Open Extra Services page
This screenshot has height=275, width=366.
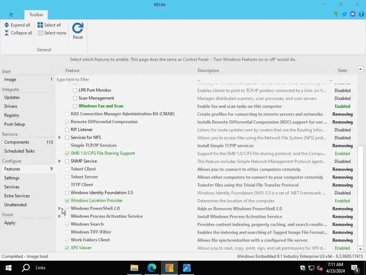28,196
